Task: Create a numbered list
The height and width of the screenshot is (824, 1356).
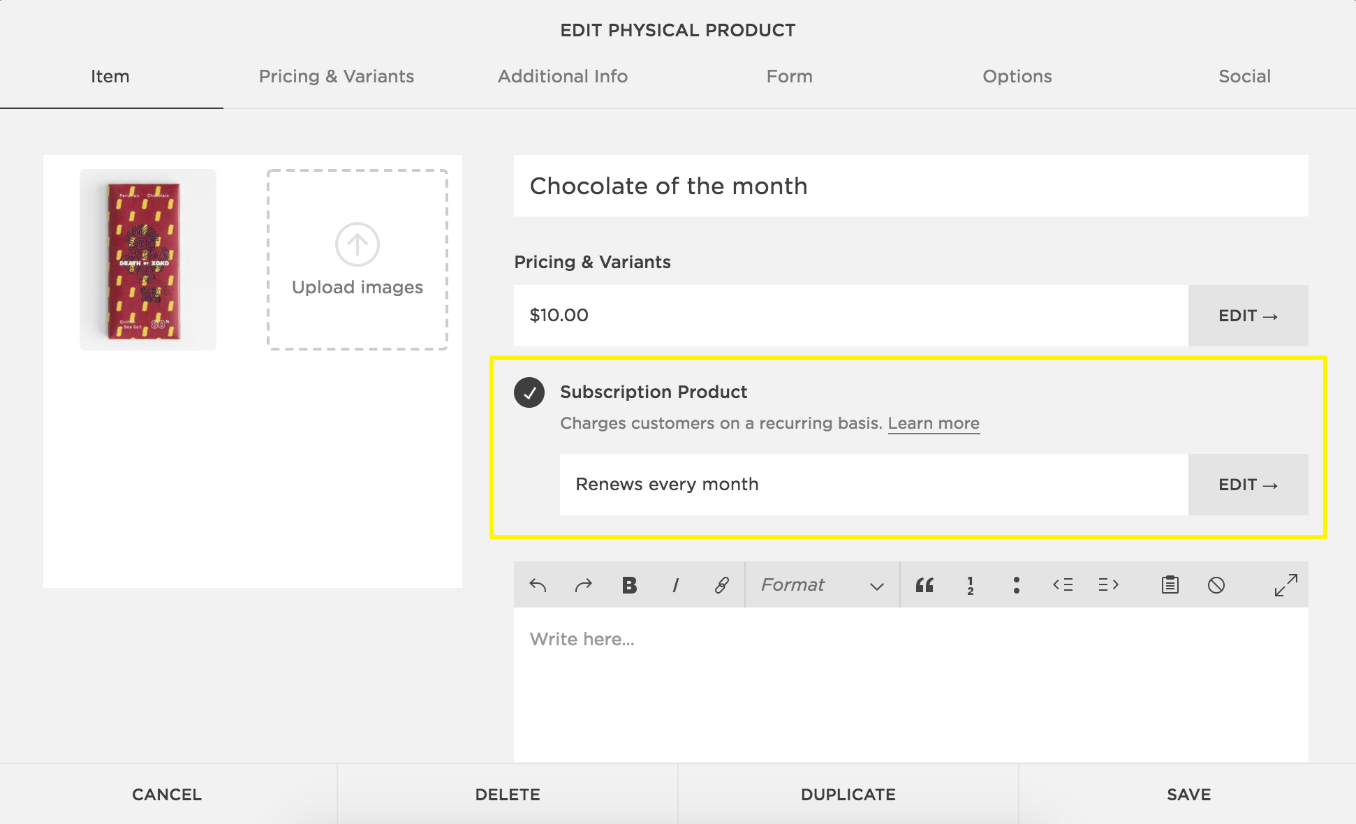Action: pyautogui.click(x=971, y=585)
